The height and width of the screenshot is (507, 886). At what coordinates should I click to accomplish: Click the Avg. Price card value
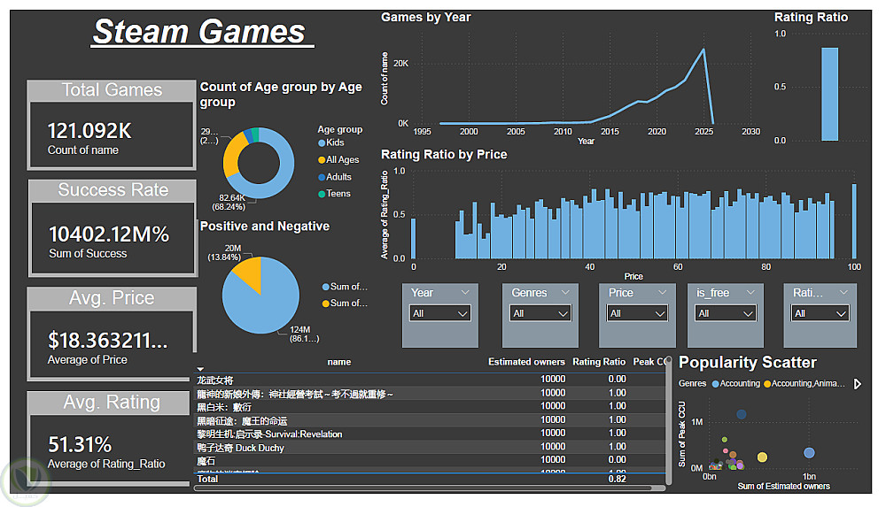(x=107, y=341)
